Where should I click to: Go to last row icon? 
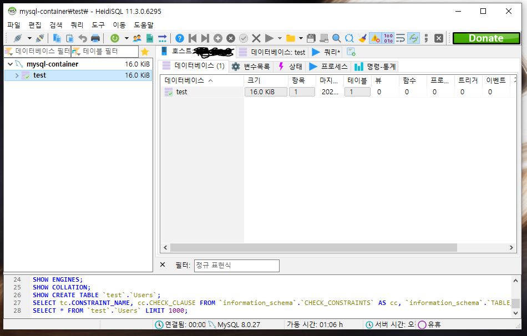tap(205, 38)
